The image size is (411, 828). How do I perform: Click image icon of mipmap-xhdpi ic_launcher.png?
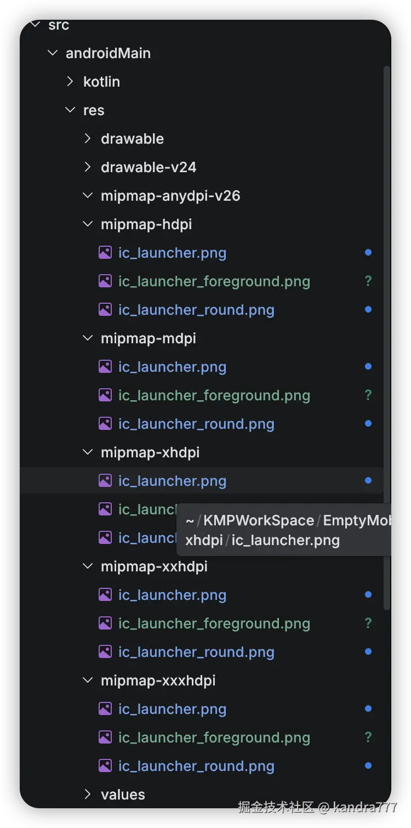click(x=105, y=481)
